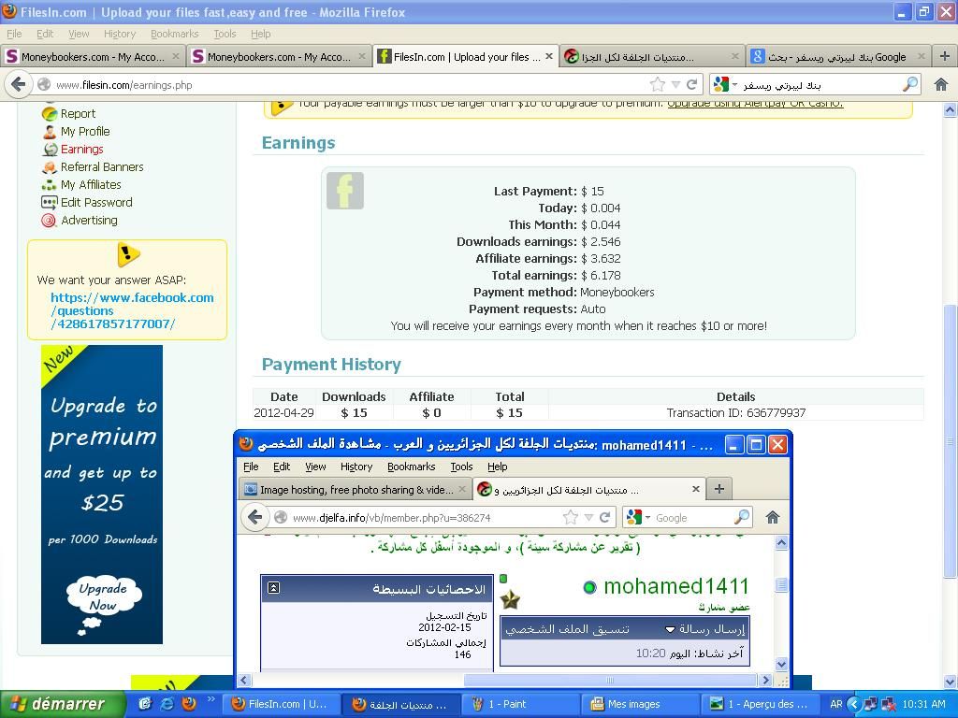The width and height of the screenshot is (958, 718).
Task: Open the History menu in main Firefox window
Action: click(119, 34)
